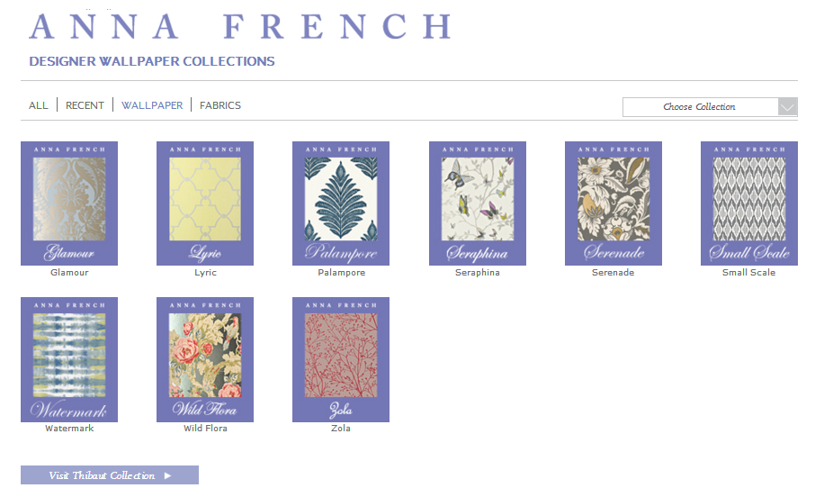
Task: Click the Wild Flora caption link
Action: (x=205, y=429)
